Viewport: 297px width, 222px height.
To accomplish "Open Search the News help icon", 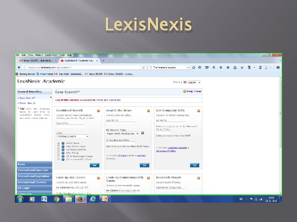I will [148, 111].
